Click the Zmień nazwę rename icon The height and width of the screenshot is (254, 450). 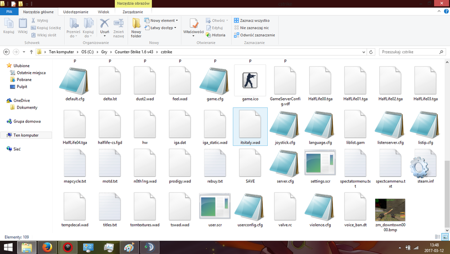tap(119, 26)
